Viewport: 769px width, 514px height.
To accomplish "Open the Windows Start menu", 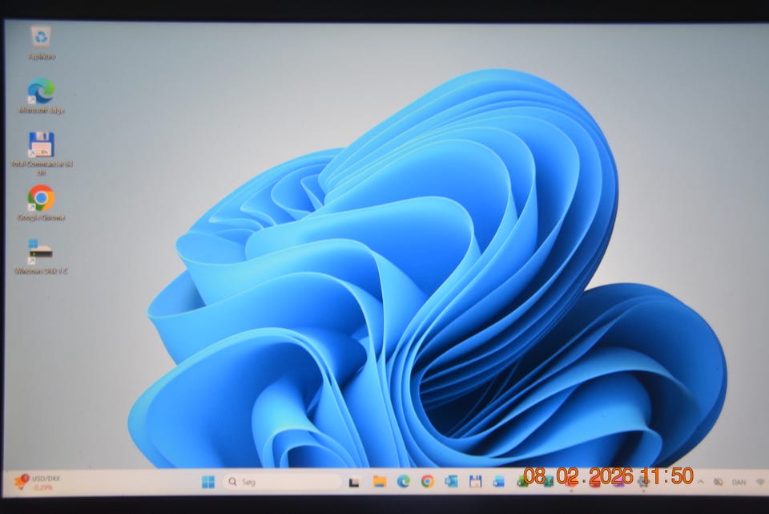I will pos(208,482).
